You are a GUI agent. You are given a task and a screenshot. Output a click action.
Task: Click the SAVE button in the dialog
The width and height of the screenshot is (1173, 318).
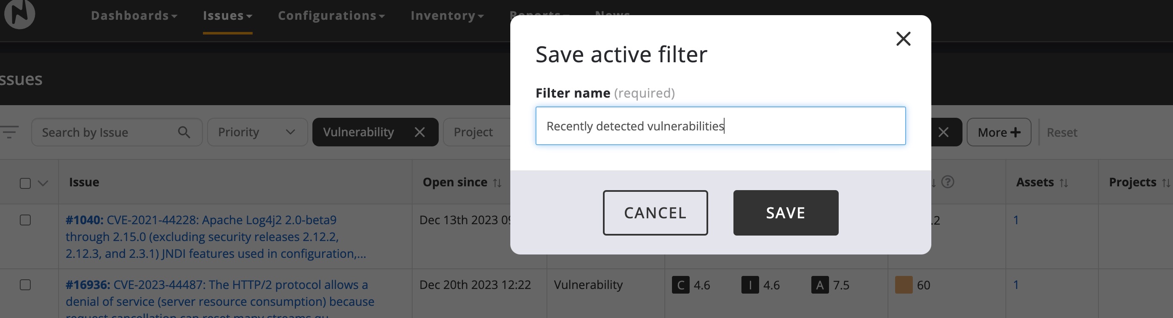pos(785,212)
